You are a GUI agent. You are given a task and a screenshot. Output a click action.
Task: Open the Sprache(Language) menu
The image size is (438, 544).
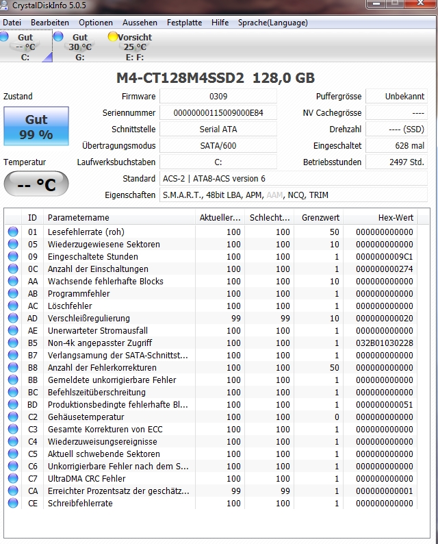272,23
